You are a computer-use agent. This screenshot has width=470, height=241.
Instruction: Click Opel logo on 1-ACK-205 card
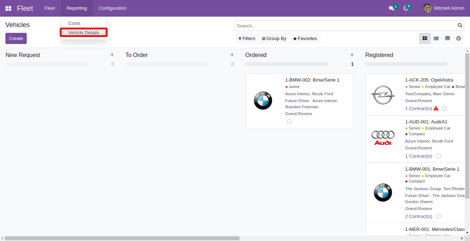pos(383,95)
